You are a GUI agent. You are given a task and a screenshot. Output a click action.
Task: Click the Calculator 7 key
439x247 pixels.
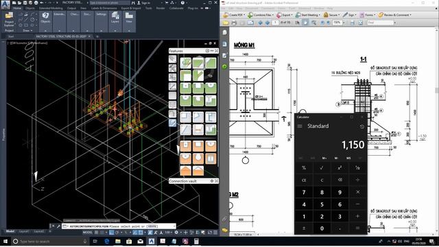point(304,192)
